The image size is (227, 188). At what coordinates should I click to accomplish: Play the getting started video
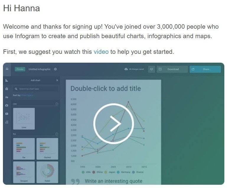tap(114, 124)
